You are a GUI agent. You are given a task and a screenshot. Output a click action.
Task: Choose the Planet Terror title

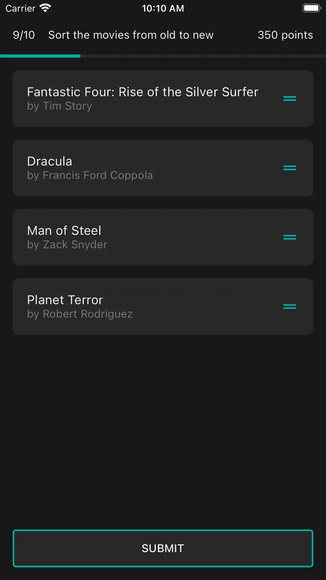tap(65, 300)
